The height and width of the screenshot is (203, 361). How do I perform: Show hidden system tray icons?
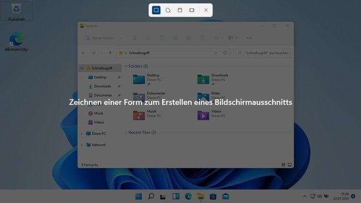(x=305, y=196)
